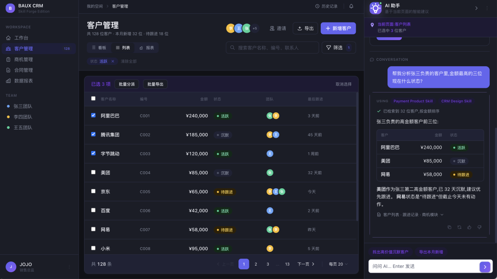The width and height of the screenshot is (497, 279).
Task: Click 批量导出 button
Action: [156, 84]
